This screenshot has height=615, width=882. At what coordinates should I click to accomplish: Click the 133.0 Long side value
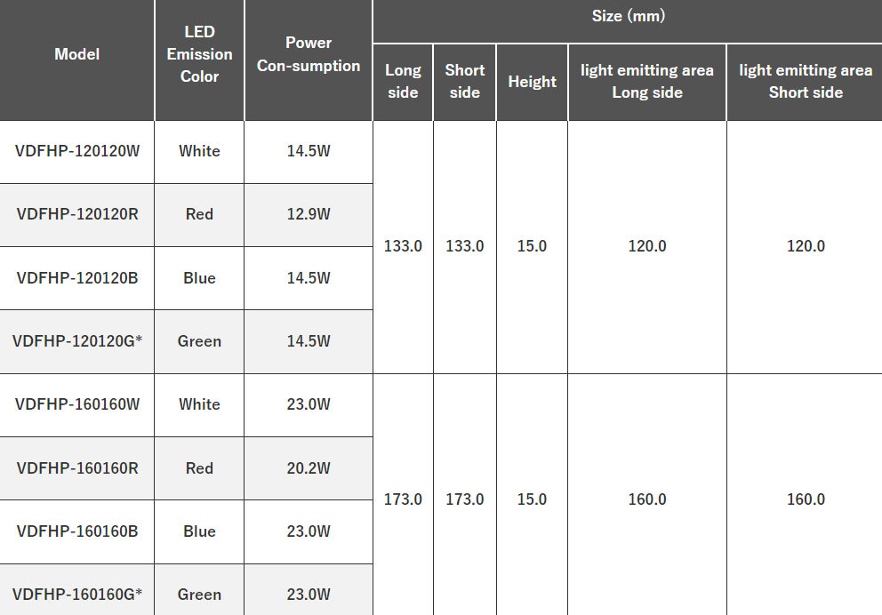click(x=403, y=246)
